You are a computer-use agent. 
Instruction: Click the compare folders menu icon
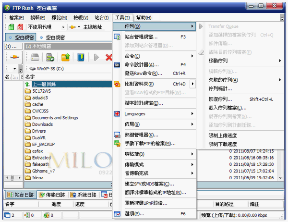tap(117, 84)
